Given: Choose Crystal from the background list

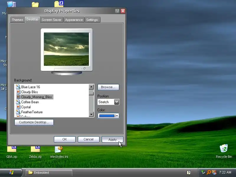Looking at the screenshot, I should pyautogui.click(x=26, y=107).
